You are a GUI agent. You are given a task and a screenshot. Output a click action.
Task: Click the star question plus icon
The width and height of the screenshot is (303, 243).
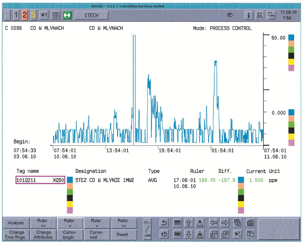[237, 234]
